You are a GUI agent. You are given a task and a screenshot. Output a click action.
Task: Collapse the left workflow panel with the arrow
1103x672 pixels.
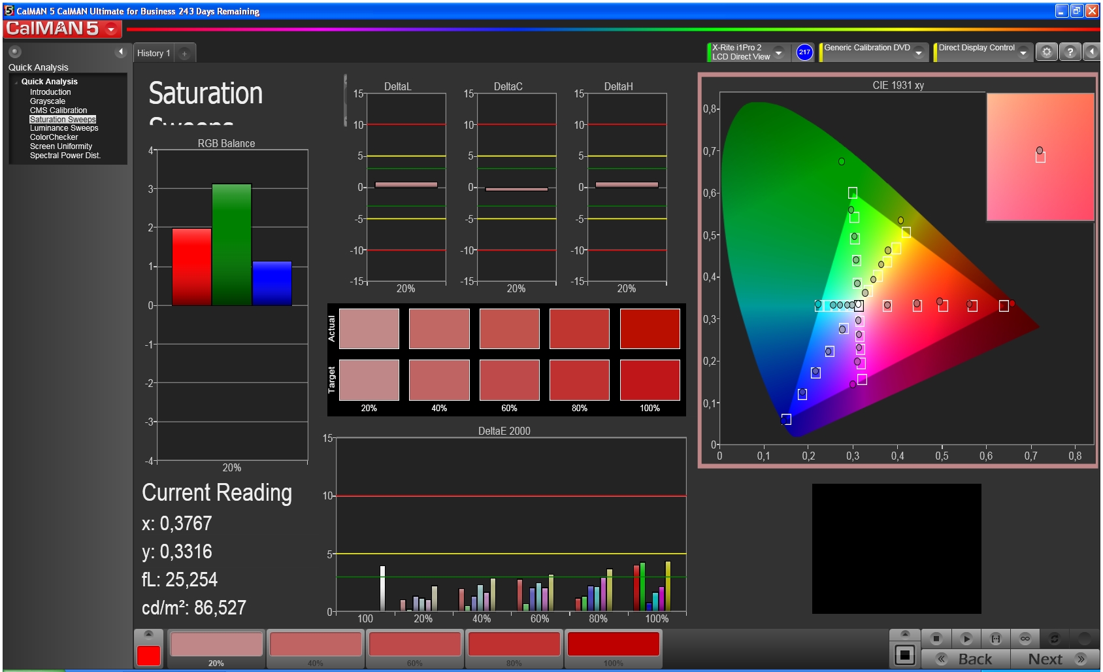point(120,52)
